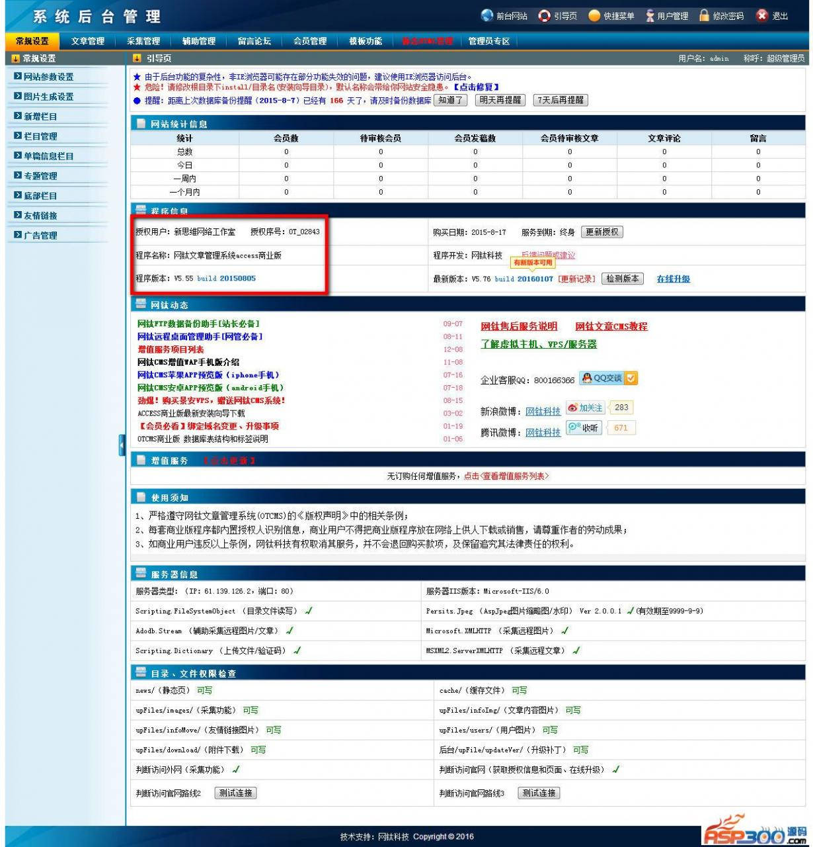The height and width of the screenshot is (847, 813).
Task: Open the 网钛文章CMS教程 link
Action: tap(611, 326)
